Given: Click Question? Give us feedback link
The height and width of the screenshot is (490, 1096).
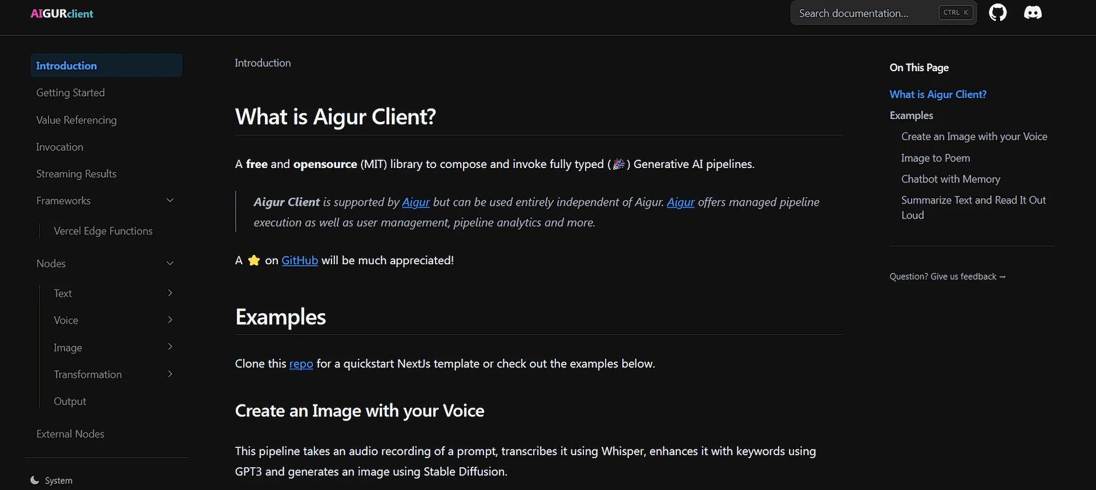Looking at the screenshot, I should 947,276.
